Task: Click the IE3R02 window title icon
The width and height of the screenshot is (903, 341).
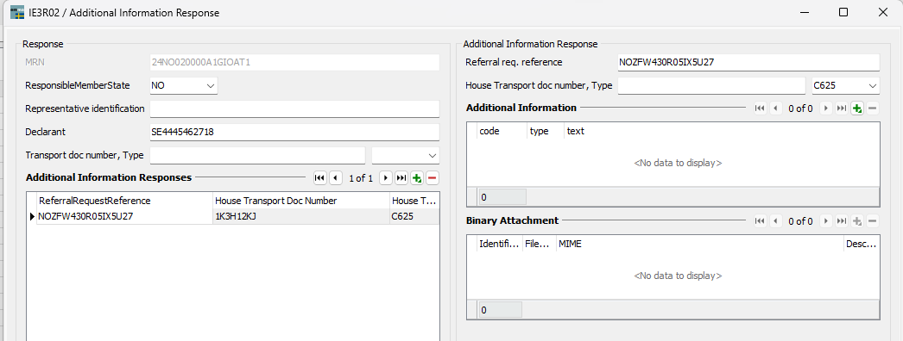Action: tap(17, 12)
